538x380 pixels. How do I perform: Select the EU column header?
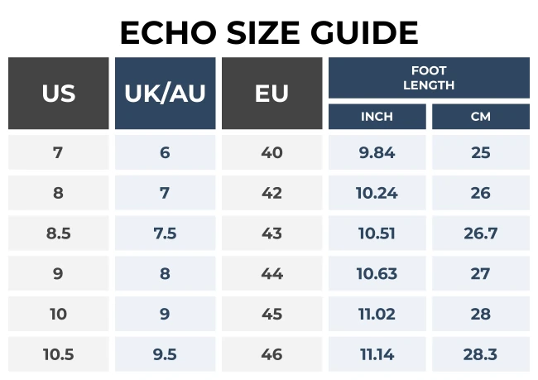pos(271,94)
